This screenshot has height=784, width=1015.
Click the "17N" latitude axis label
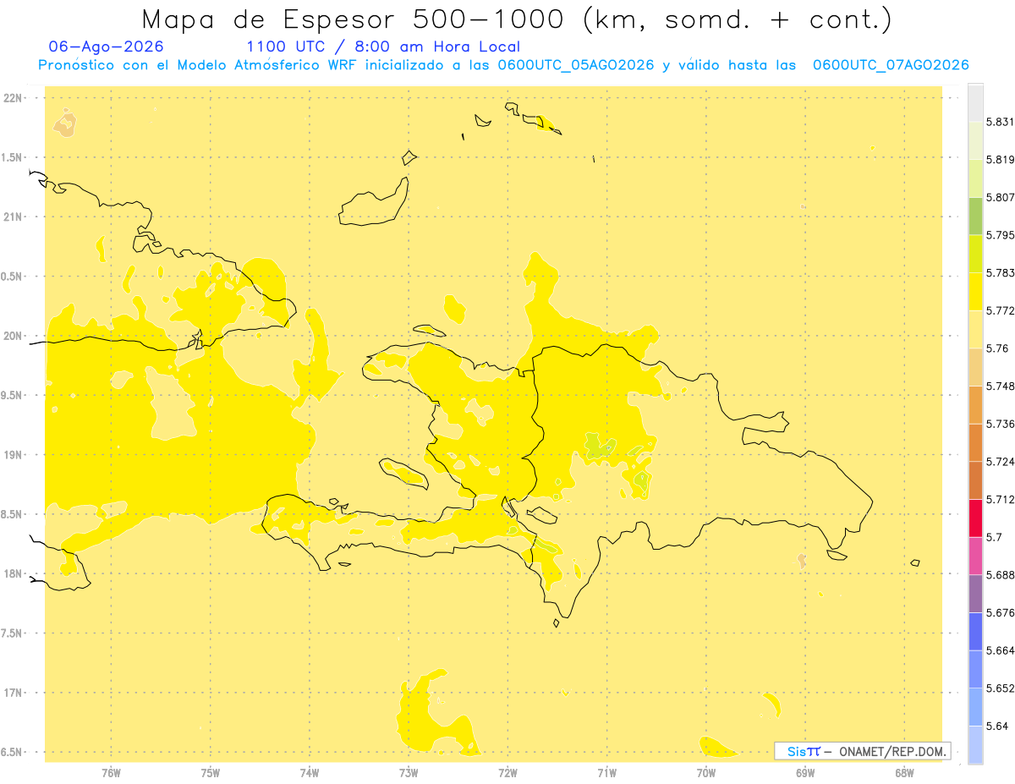click(x=14, y=693)
